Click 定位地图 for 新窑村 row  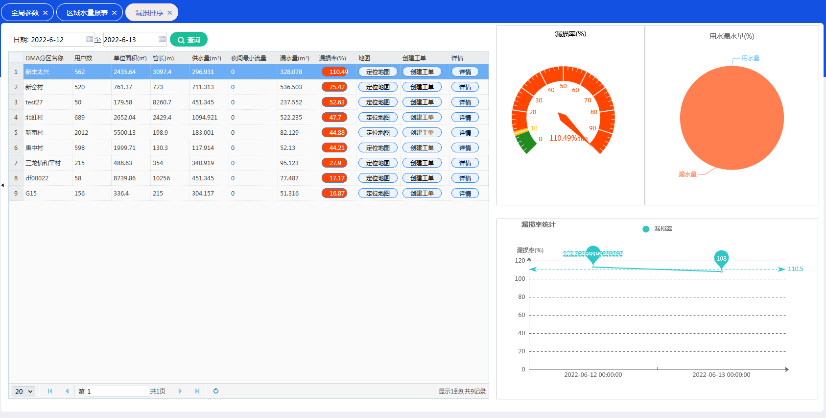tap(378, 87)
